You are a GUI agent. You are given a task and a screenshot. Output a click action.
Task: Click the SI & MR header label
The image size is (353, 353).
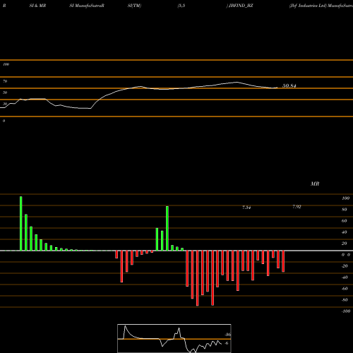pyautogui.click(x=37, y=6)
